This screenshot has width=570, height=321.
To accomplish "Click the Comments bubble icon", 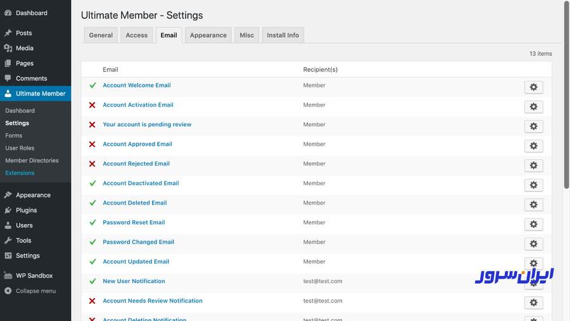I will (x=8, y=78).
